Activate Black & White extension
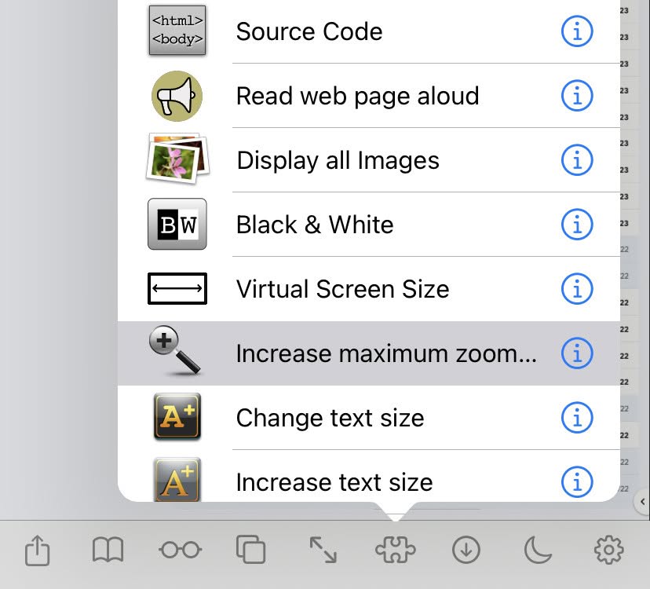The width and height of the screenshot is (650, 589). click(x=369, y=225)
